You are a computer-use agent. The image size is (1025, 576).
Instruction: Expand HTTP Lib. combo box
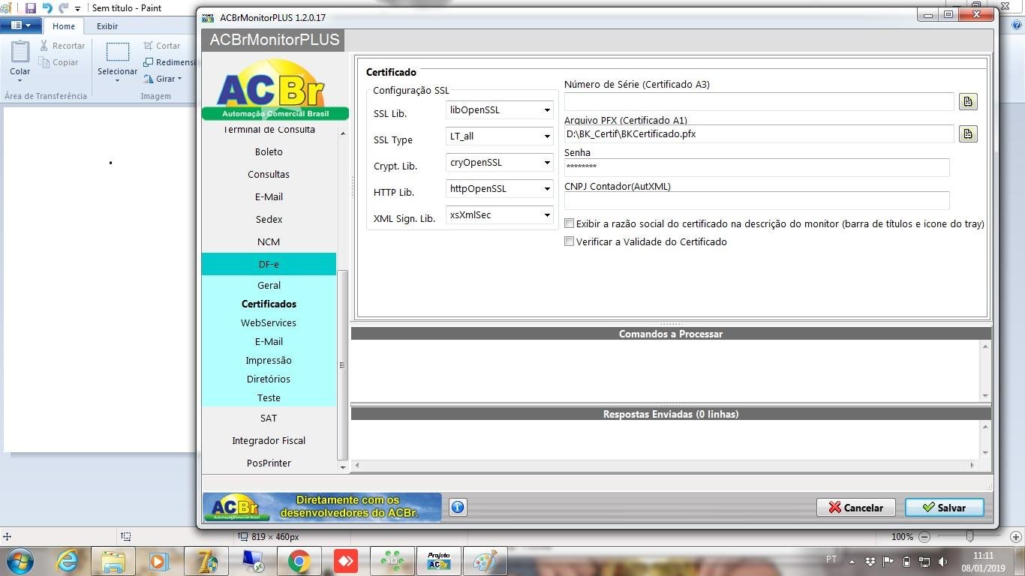click(547, 189)
